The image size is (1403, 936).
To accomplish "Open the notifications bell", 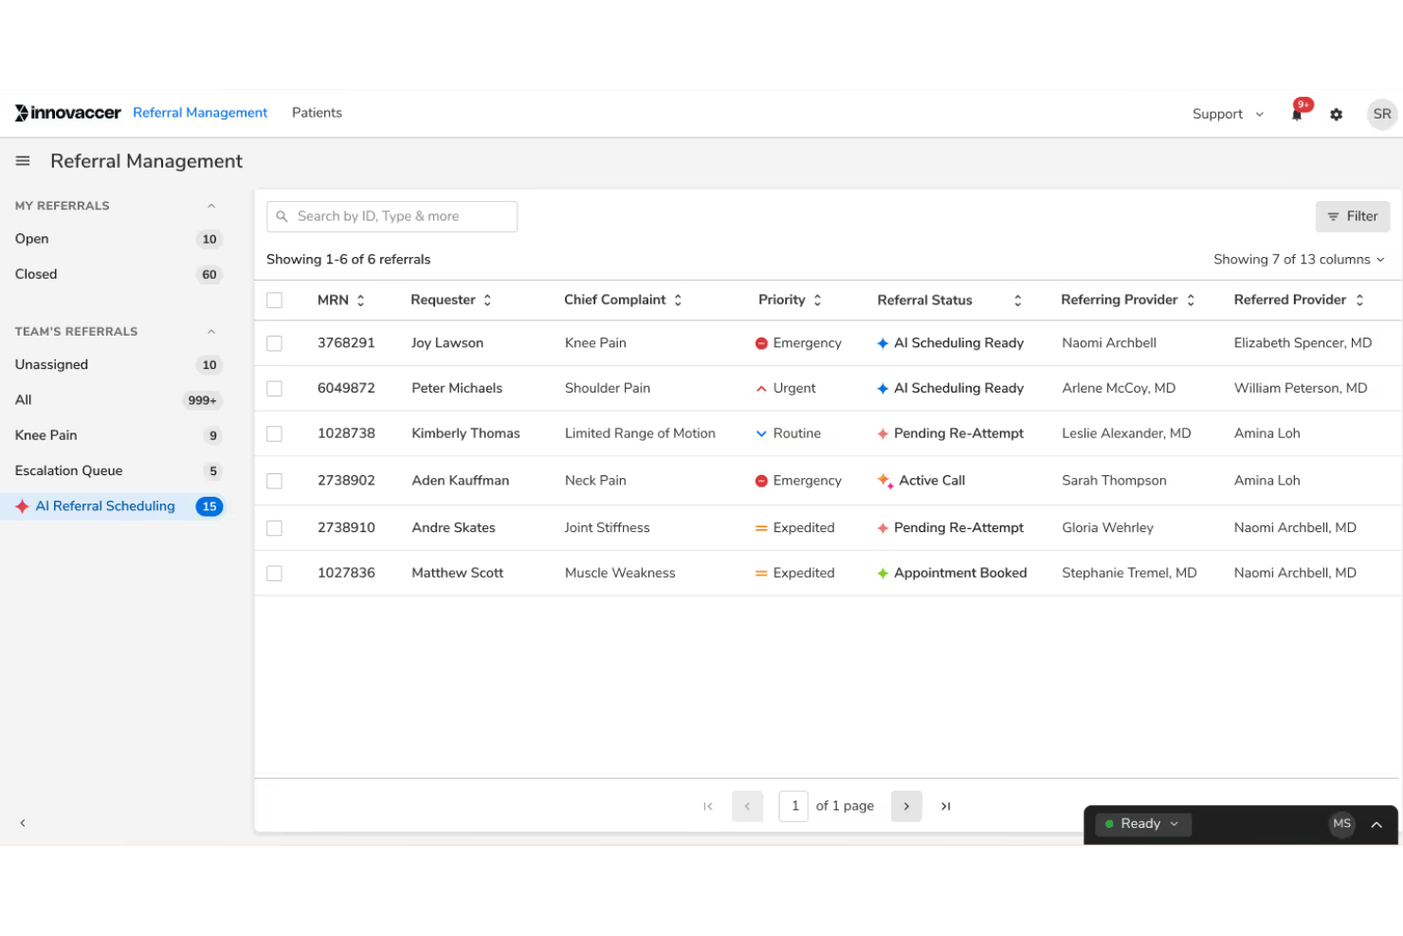I will [1297, 114].
